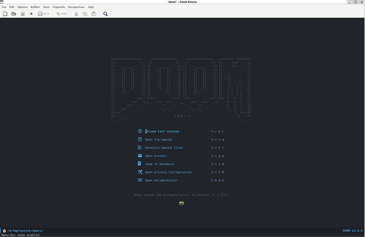Select Reload last session
Viewport: 365px width, 237px height.
[162, 131]
